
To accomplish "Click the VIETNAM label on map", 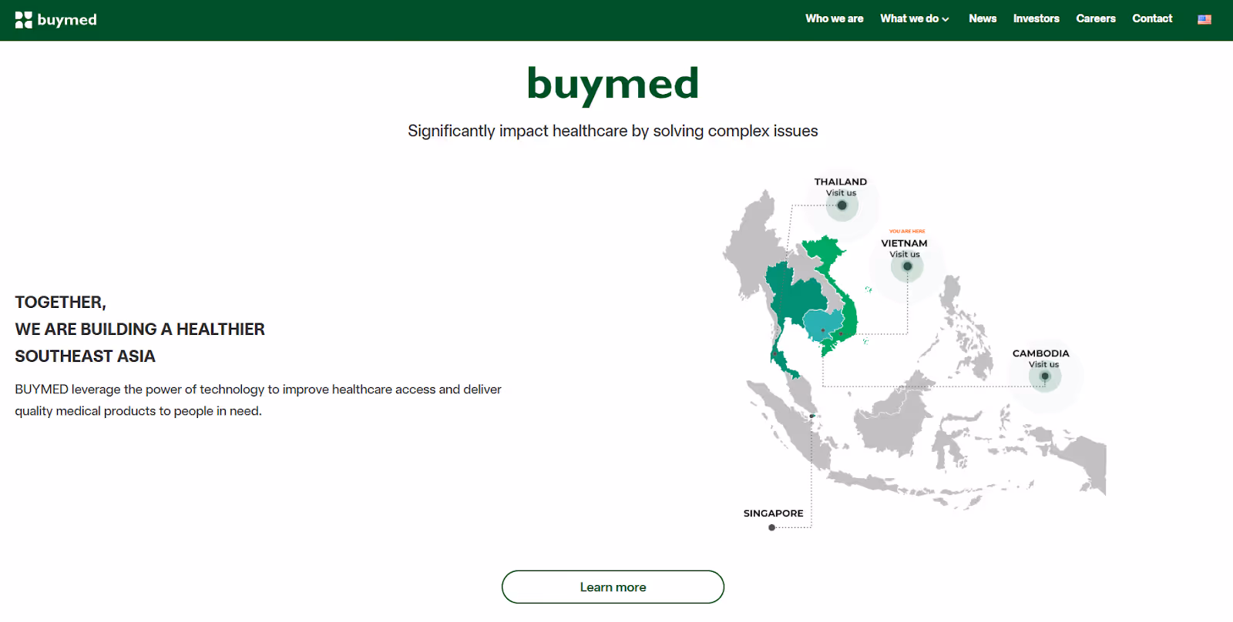I will tap(904, 243).
